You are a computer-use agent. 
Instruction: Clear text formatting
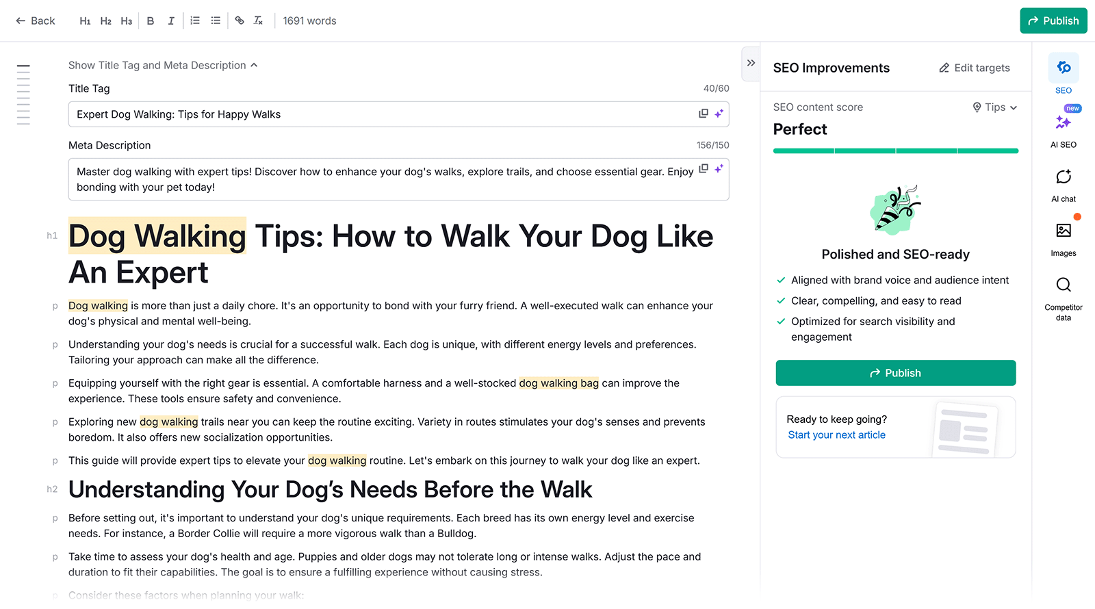pos(259,21)
